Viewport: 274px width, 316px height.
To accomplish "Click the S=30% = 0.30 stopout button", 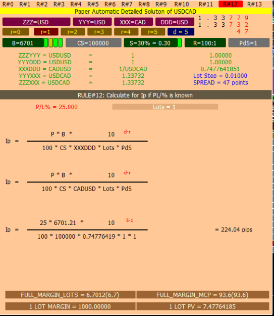I will tap(150, 43).
